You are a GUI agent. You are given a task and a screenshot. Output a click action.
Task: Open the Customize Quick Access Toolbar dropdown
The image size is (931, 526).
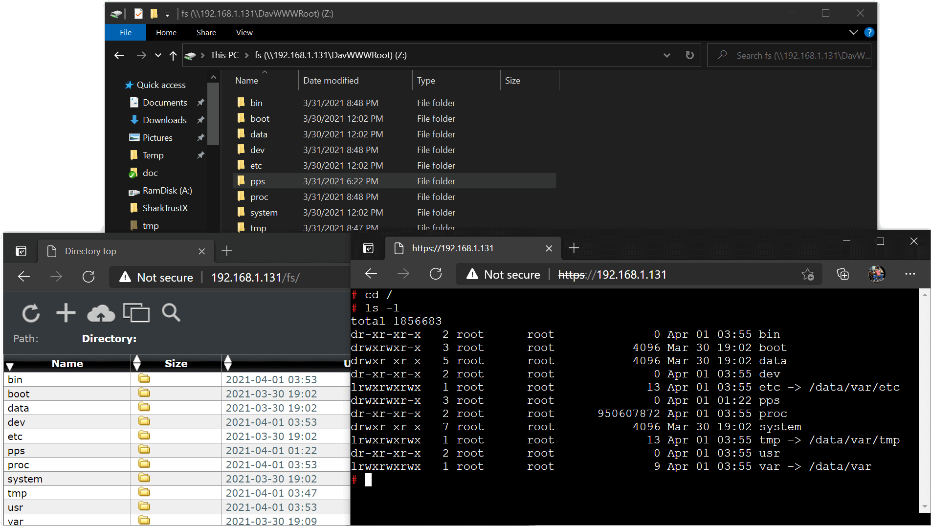tap(167, 14)
